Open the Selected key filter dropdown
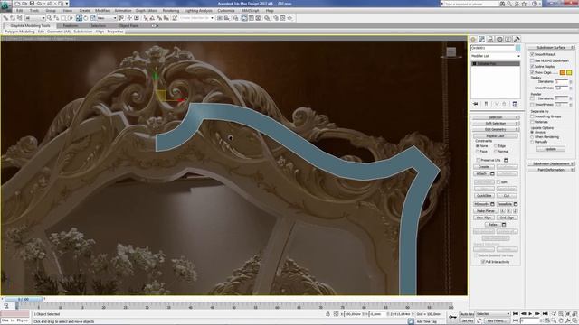Image resolution: width=579 pixels, height=325 pixels. [x=493, y=313]
